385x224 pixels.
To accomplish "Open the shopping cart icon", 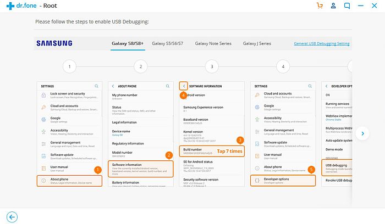I will click(x=320, y=5).
